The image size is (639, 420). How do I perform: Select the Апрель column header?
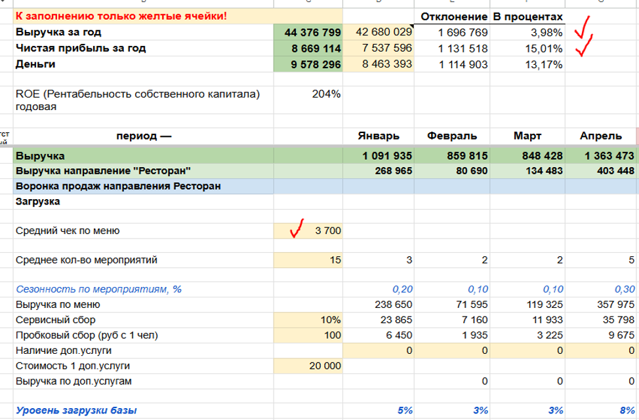coord(600,136)
